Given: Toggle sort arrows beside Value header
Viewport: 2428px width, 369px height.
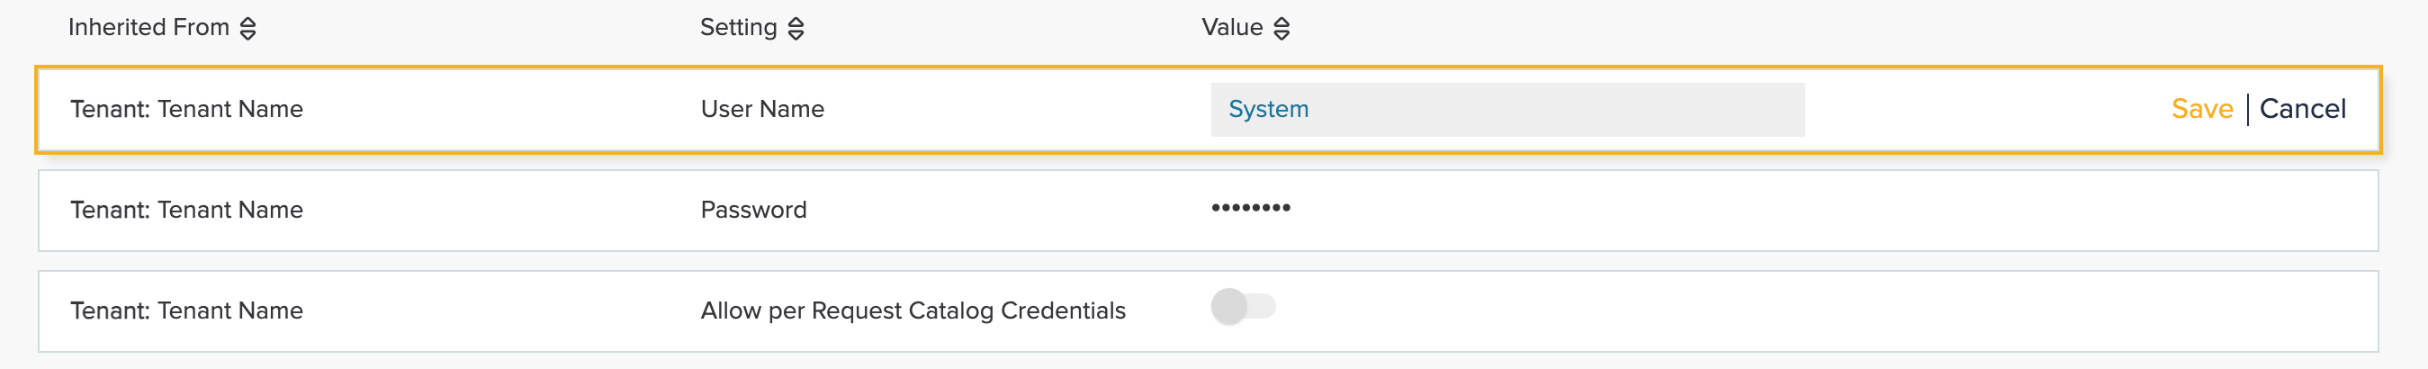Looking at the screenshot, I should (x=1281, y=28).
